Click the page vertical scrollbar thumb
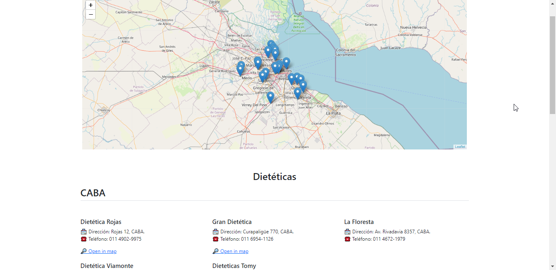The image size is (556, 270). [x=552, y=65]
